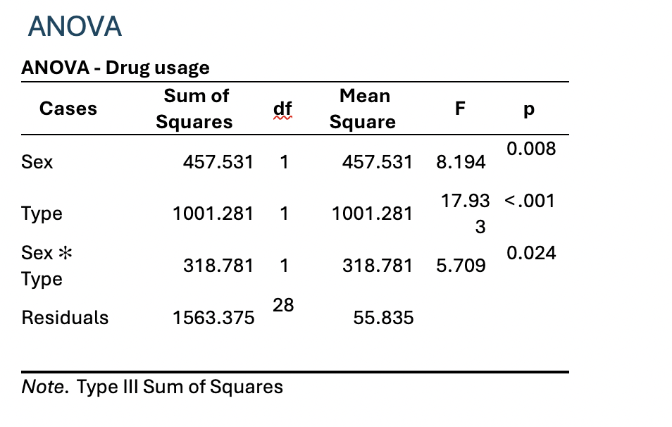The height and width of the screenshot is (427, 672).
Task: Select the Type row label
Action: 42,214
